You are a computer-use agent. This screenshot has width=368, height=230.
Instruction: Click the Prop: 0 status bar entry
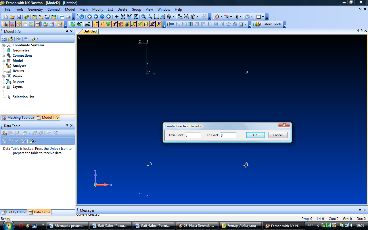pyautogui.click(x=307, y=219)
